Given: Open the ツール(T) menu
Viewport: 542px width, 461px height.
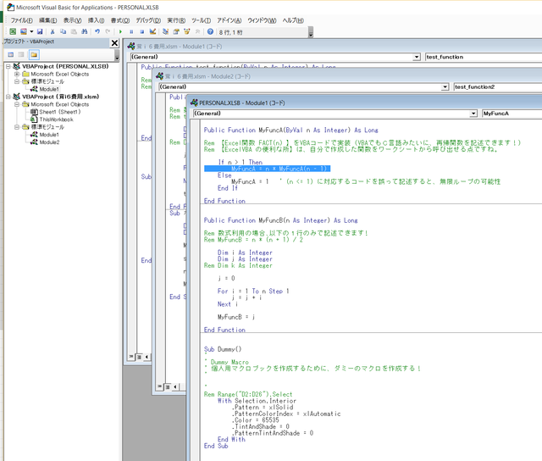Looking at the screenshot, I should 201,20.
